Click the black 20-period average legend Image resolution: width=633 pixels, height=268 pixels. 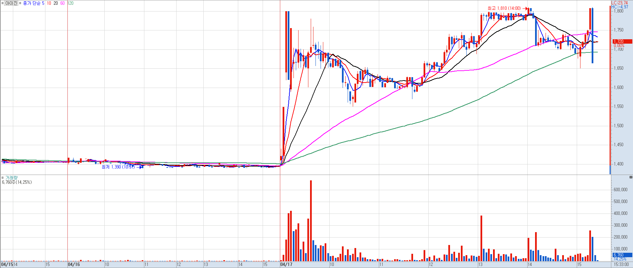coord(56,3)
